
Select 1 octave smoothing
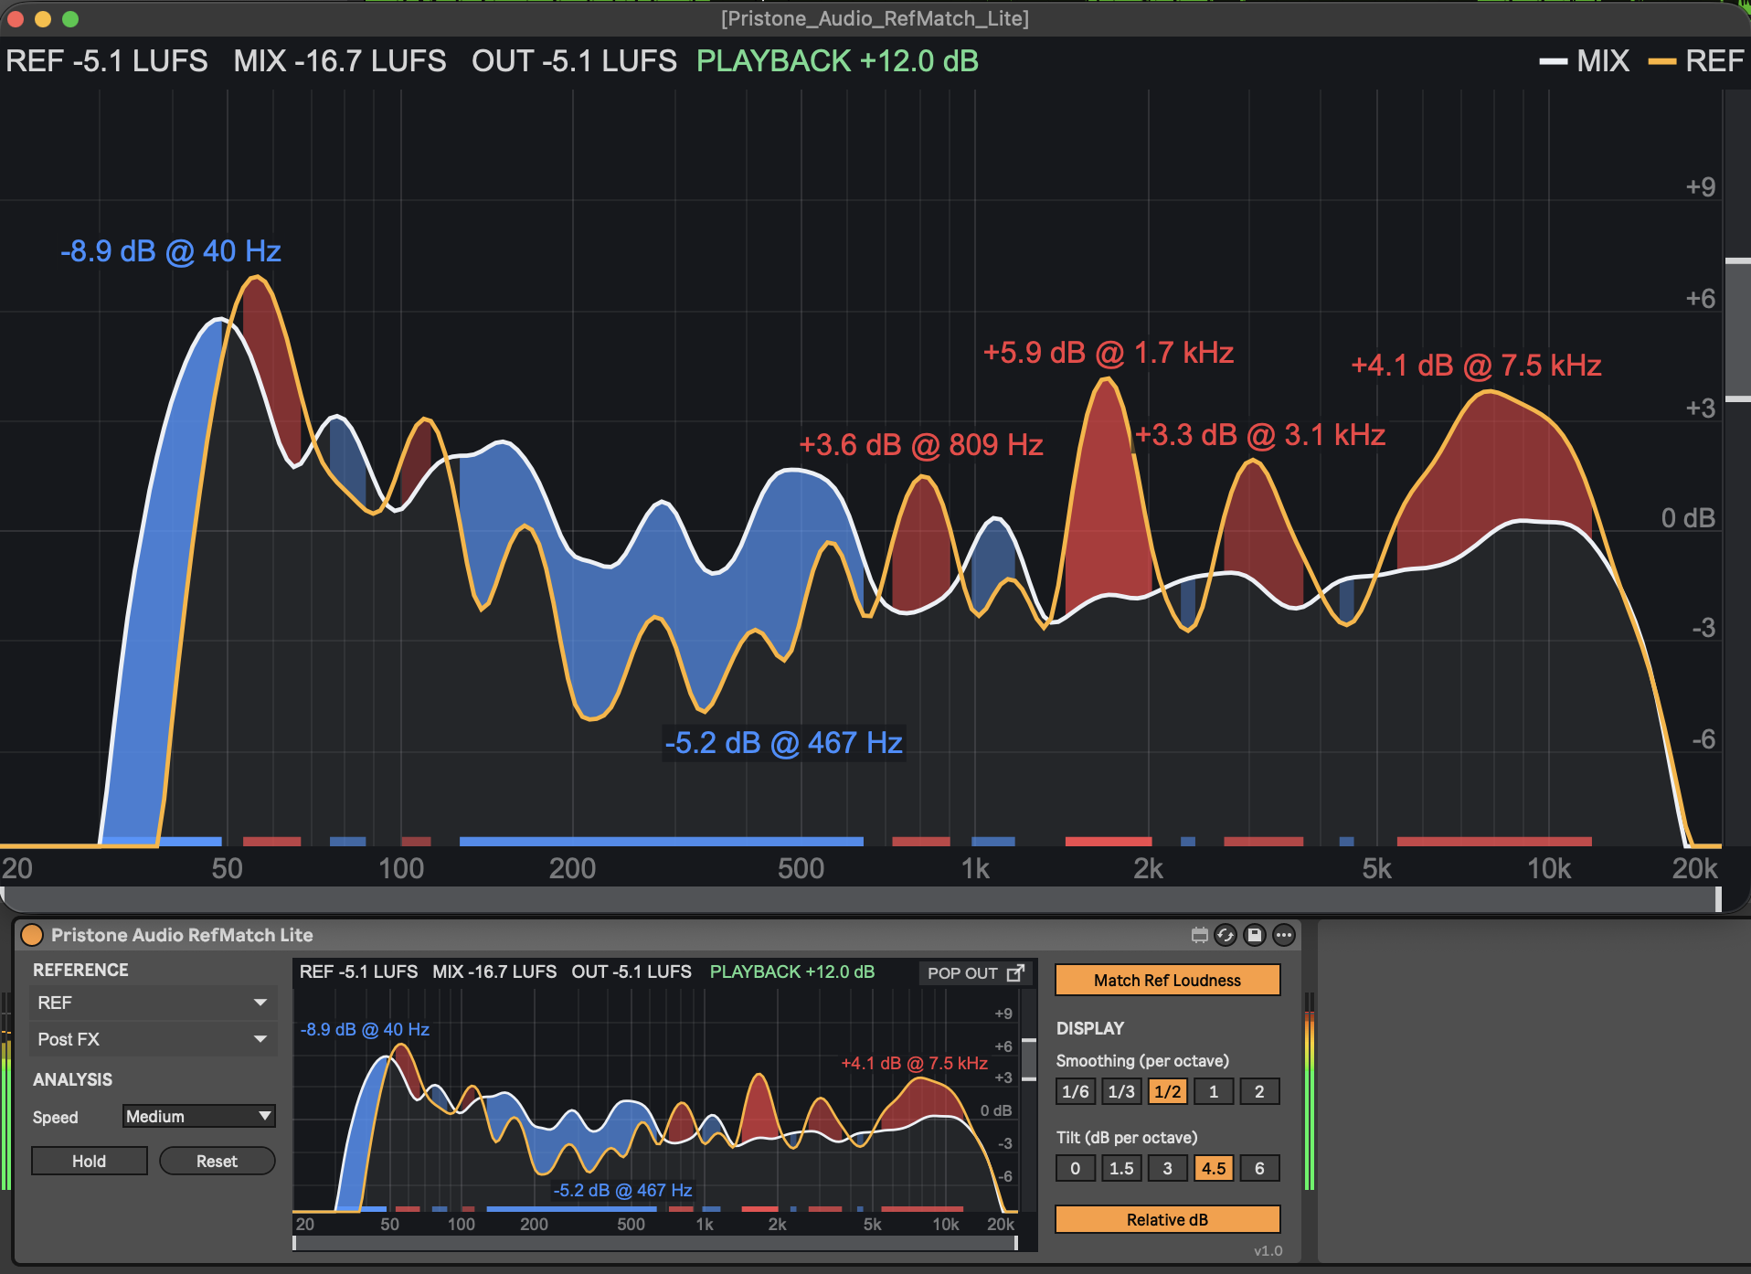(1214, 1091)
